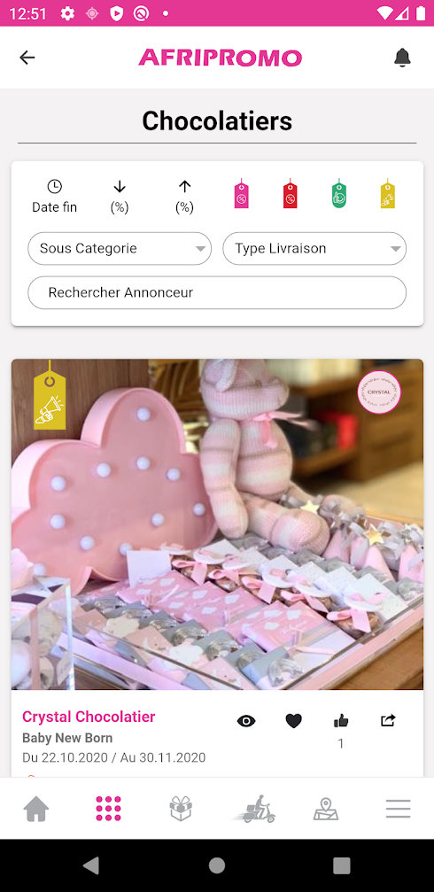Expand the Sous Categorie dropdown
The height and width of the screenshot is (892, 434).
coord(120,249)
